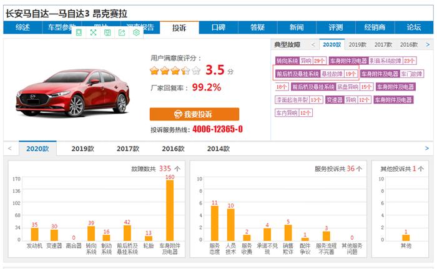Screen dimensions: 437x269
Task: Click the right arrow after the 2016款 fault tab
Action: click(428, 44)
